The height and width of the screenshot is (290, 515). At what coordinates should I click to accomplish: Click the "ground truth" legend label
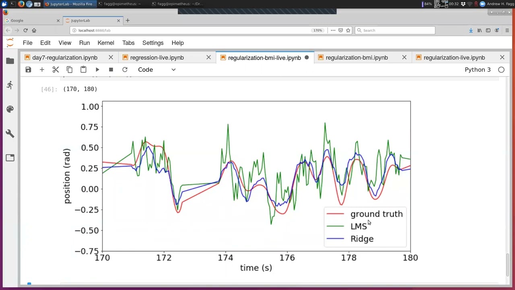click(x=377, y=214)
